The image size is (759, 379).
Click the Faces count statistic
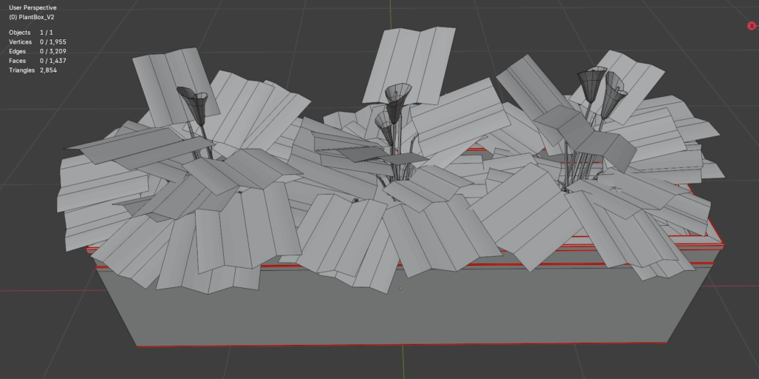pos(38,61)
